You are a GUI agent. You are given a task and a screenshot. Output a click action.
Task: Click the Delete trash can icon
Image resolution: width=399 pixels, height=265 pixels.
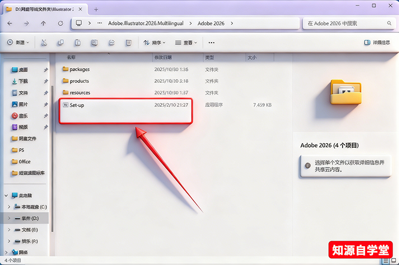coord(129,43)
